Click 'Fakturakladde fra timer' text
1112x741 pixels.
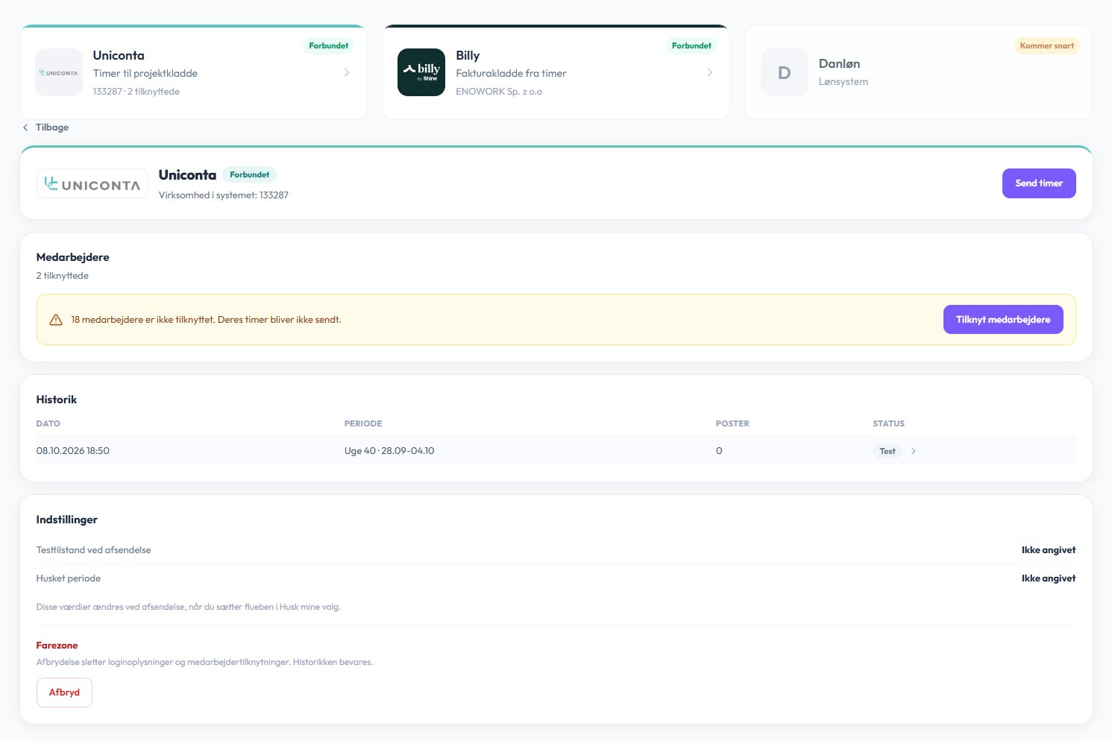pyautogui.click(x=512, y=73)
